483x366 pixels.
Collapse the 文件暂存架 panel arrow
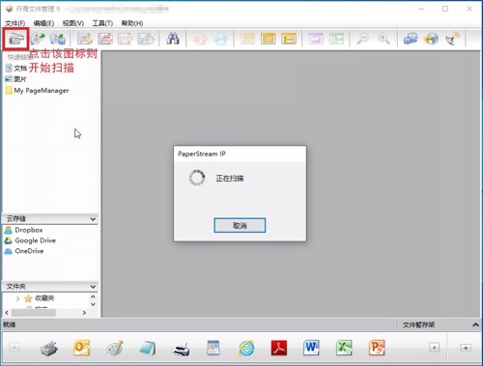pyautogui.click(x=475, y=324)
